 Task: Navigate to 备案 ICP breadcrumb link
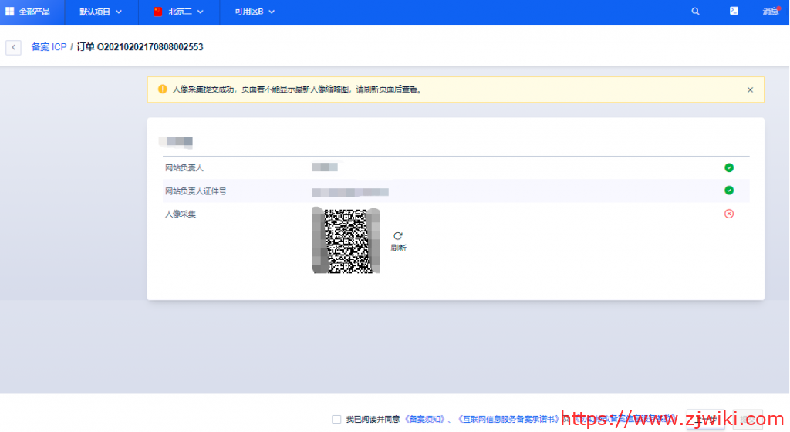tap(49, 48)
